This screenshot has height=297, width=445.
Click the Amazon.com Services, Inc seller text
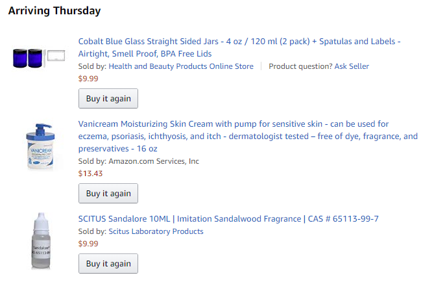154,161
